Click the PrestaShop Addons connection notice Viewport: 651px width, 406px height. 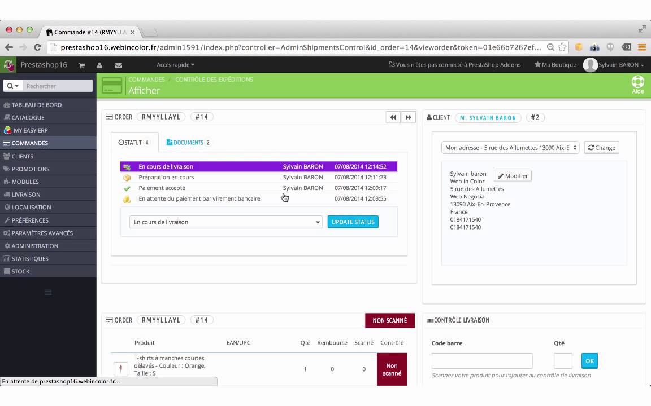[x=454, y=65]
